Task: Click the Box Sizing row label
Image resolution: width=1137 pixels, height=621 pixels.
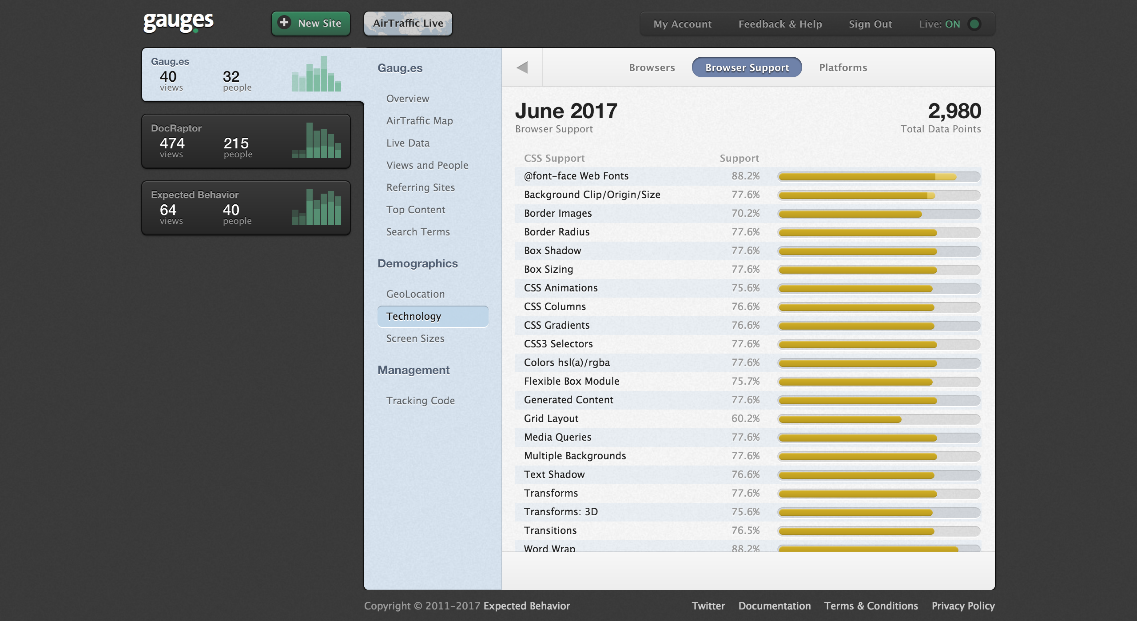Action: [549, 269]
